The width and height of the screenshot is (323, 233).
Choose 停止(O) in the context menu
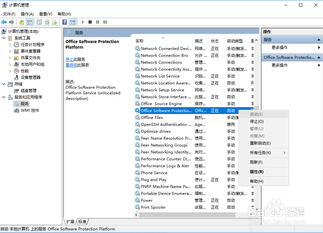pyautogui.click(x=264, y=122)
